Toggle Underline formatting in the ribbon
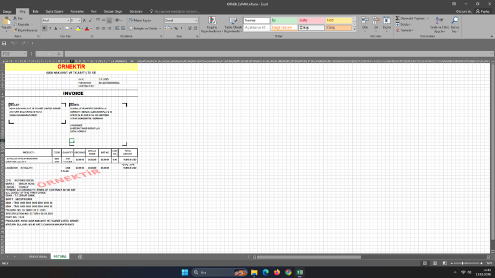Image resolution: width=495 pixels, height=278 pixels. pyautogui.click(x=56, y=29)
